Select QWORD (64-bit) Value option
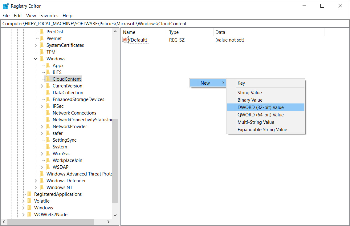The height and width of the screenshot is (226, 350). click(266, 115)
